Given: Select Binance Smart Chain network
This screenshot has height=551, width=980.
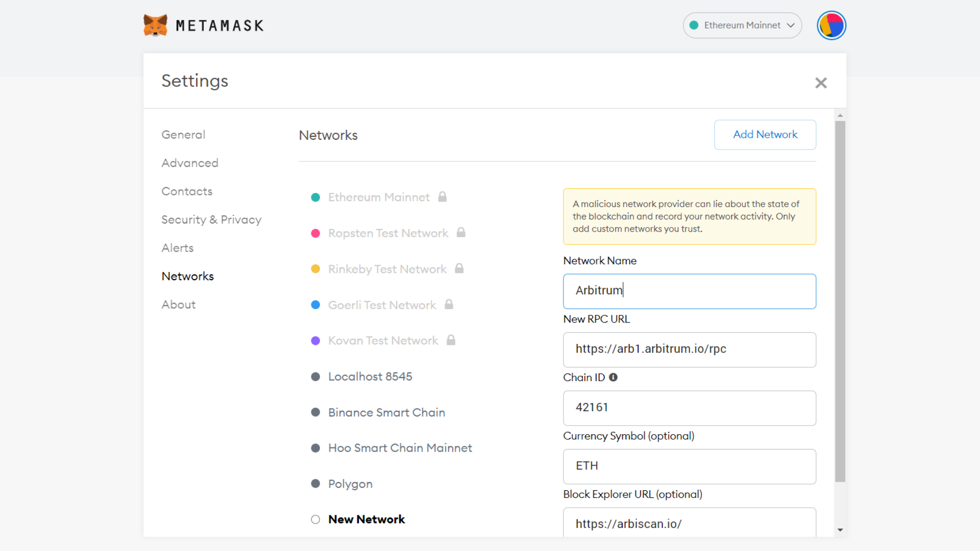Looking at the screenshot, I should [386, 412].
